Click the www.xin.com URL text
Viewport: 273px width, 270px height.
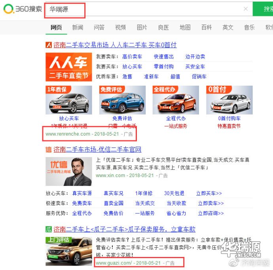(x=110, y=176)
